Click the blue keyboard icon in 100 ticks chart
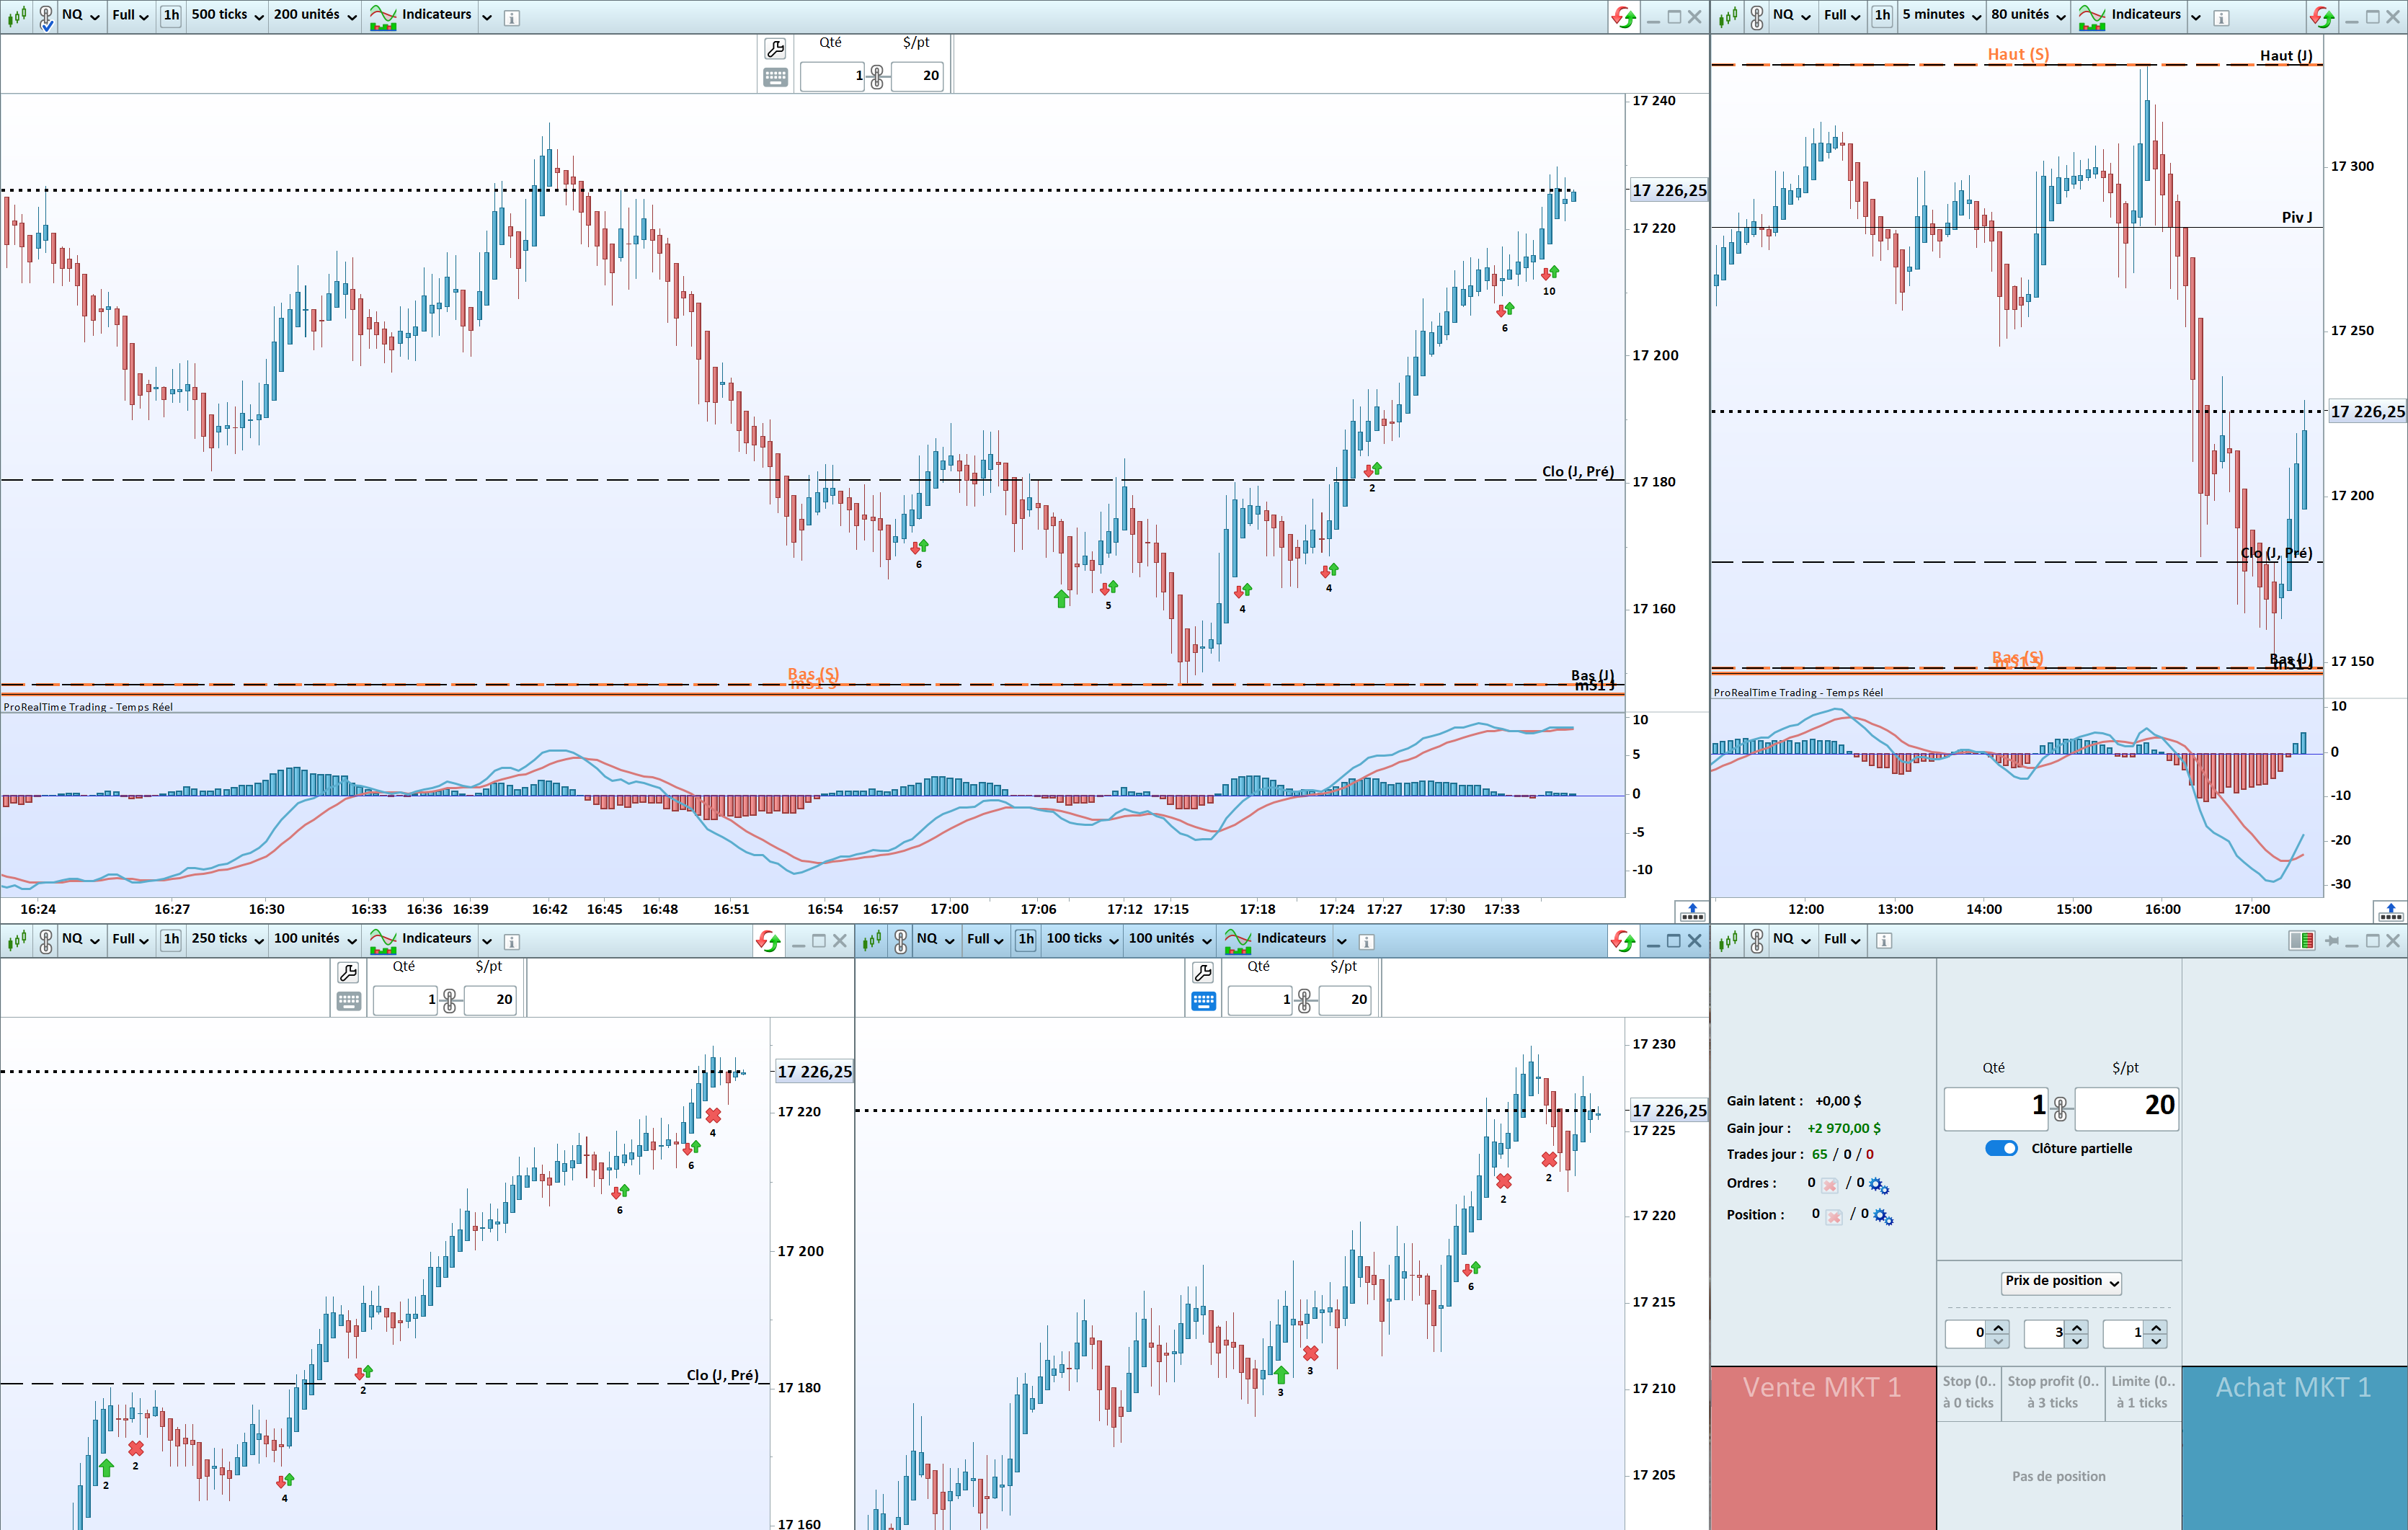The width and height of the screenshot is (2408, 1530). [1203, 1001]
